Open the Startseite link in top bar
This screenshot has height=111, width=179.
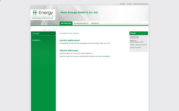pos(123,4)
